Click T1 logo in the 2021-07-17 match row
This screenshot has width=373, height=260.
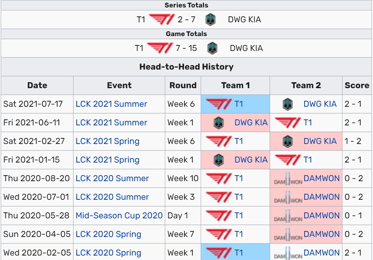click(218, 104)
